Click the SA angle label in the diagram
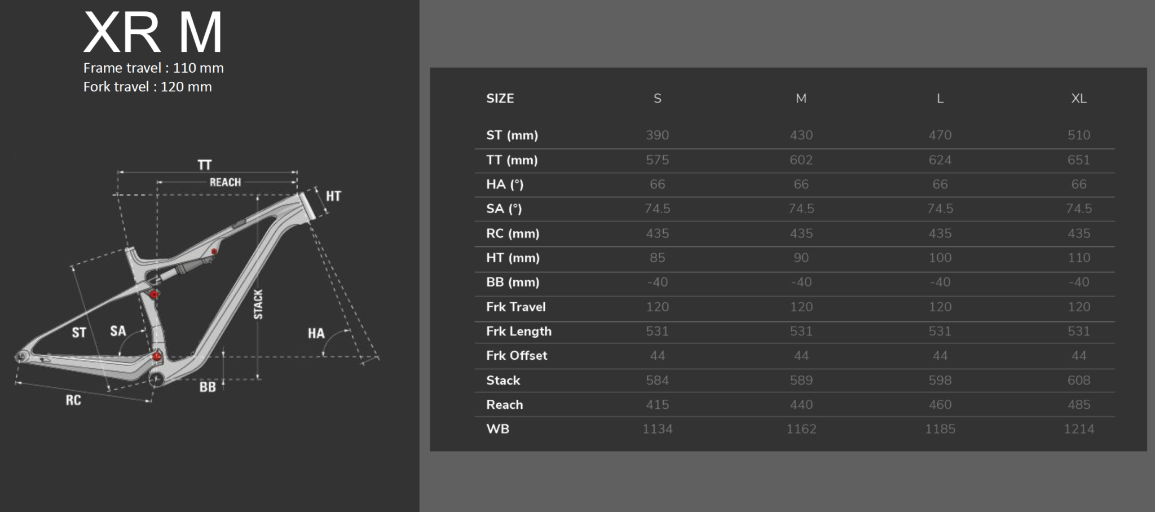Viewport: 1155px width, 512px height. (x=118, y=331)
